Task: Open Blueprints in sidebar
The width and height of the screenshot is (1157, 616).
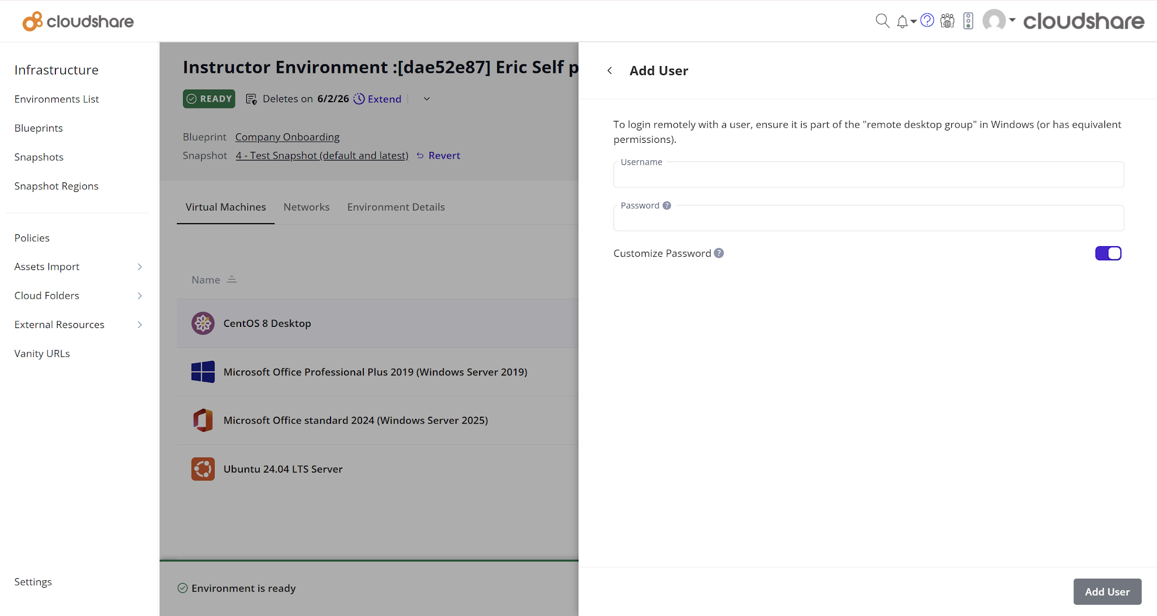Action: pos(38,128)
